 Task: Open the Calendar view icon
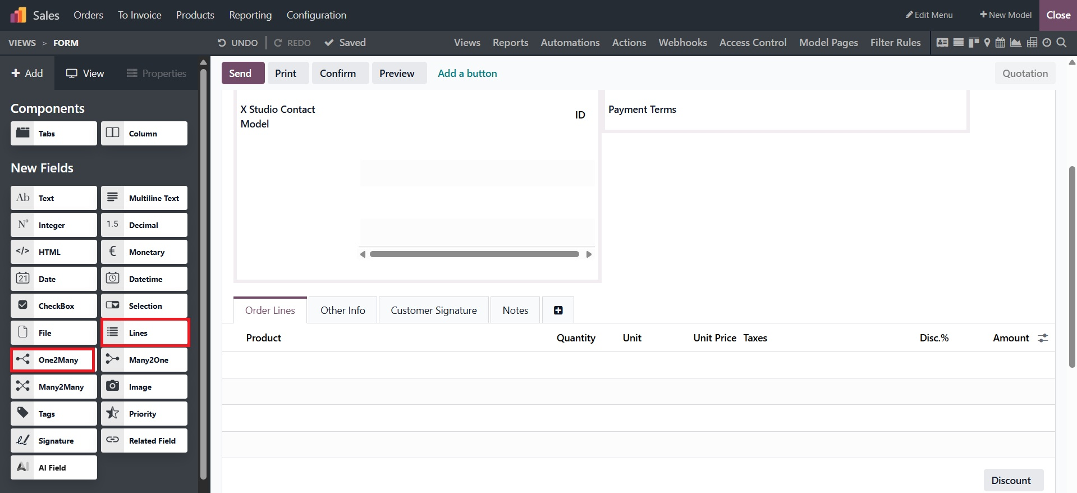point(1000,43)
